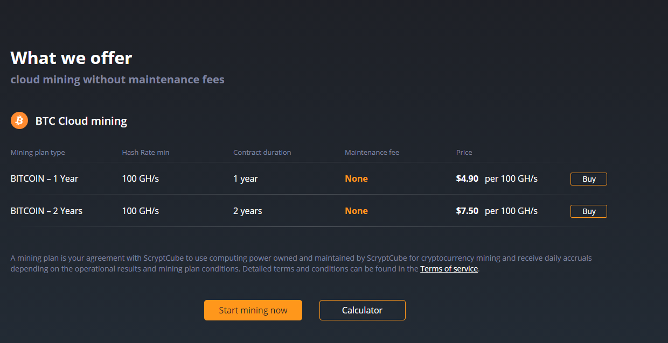Click the Mining plan type column header
The width and height of the screenshot is (668, 343).
(37, 152)
